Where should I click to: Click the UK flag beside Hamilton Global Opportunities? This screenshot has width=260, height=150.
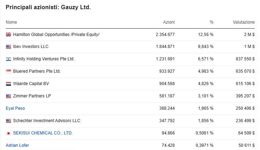[8, 35]
